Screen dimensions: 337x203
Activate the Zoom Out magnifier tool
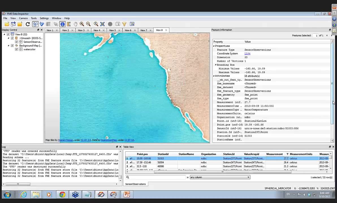click(x=88, y=24)
